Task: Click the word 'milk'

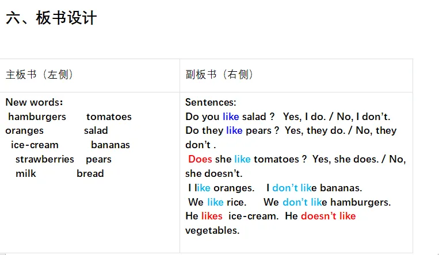Action: point(26,173)
